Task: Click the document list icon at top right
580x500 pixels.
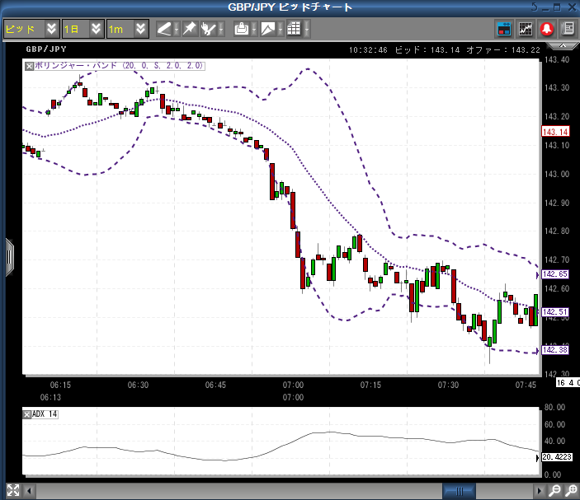Action: coord(568,29)
